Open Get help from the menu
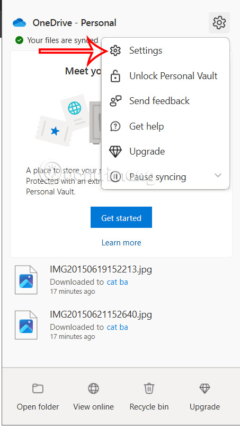 165,126
